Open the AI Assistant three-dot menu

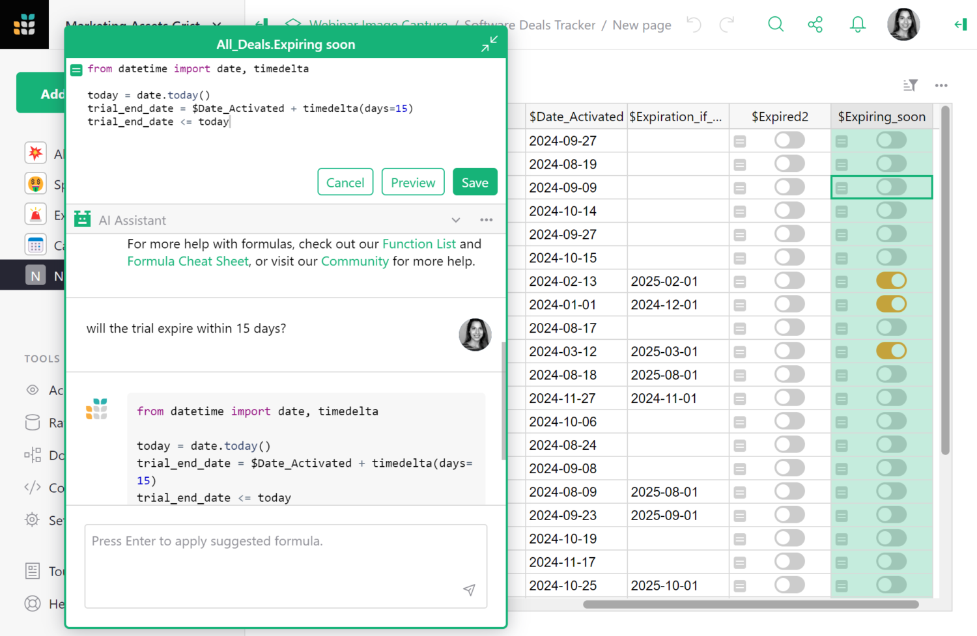486,220
